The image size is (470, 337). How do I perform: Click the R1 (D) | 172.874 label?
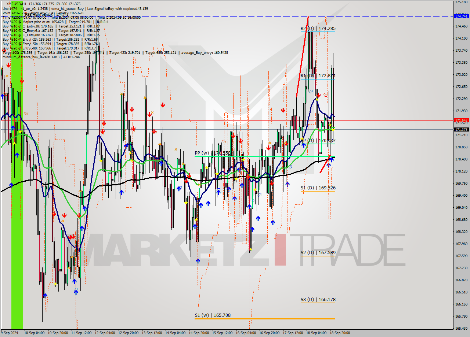point(318,76)
